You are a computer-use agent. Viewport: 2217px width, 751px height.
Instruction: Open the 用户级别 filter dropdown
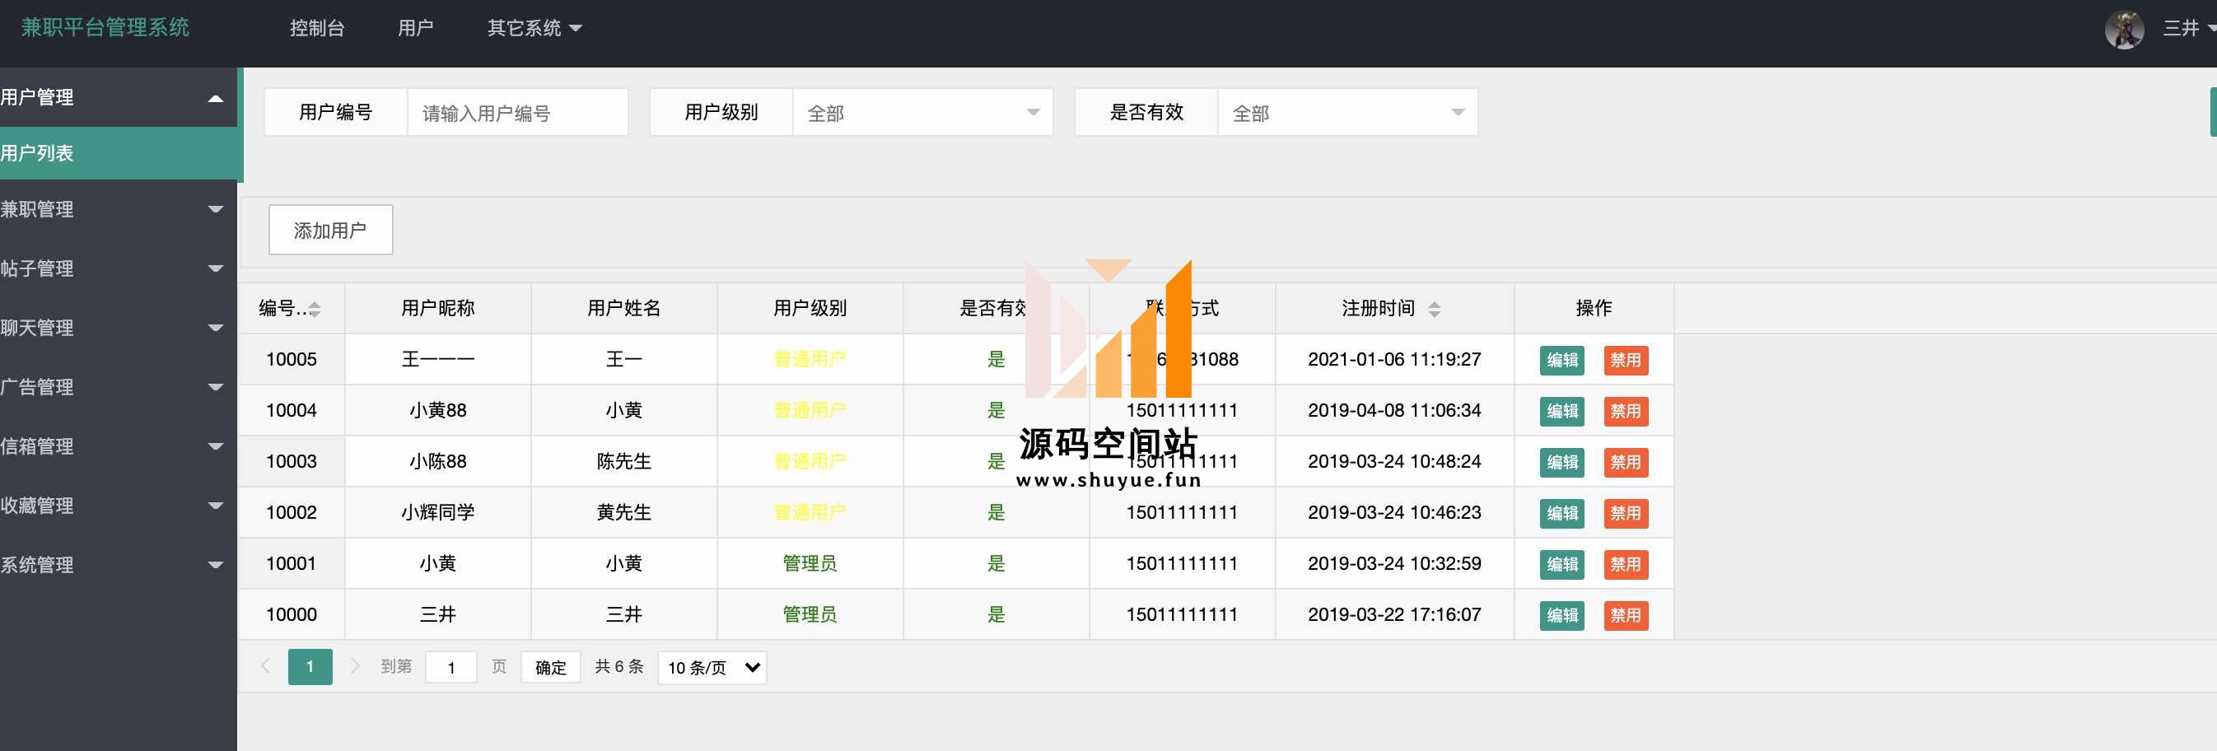pos(922,113)
